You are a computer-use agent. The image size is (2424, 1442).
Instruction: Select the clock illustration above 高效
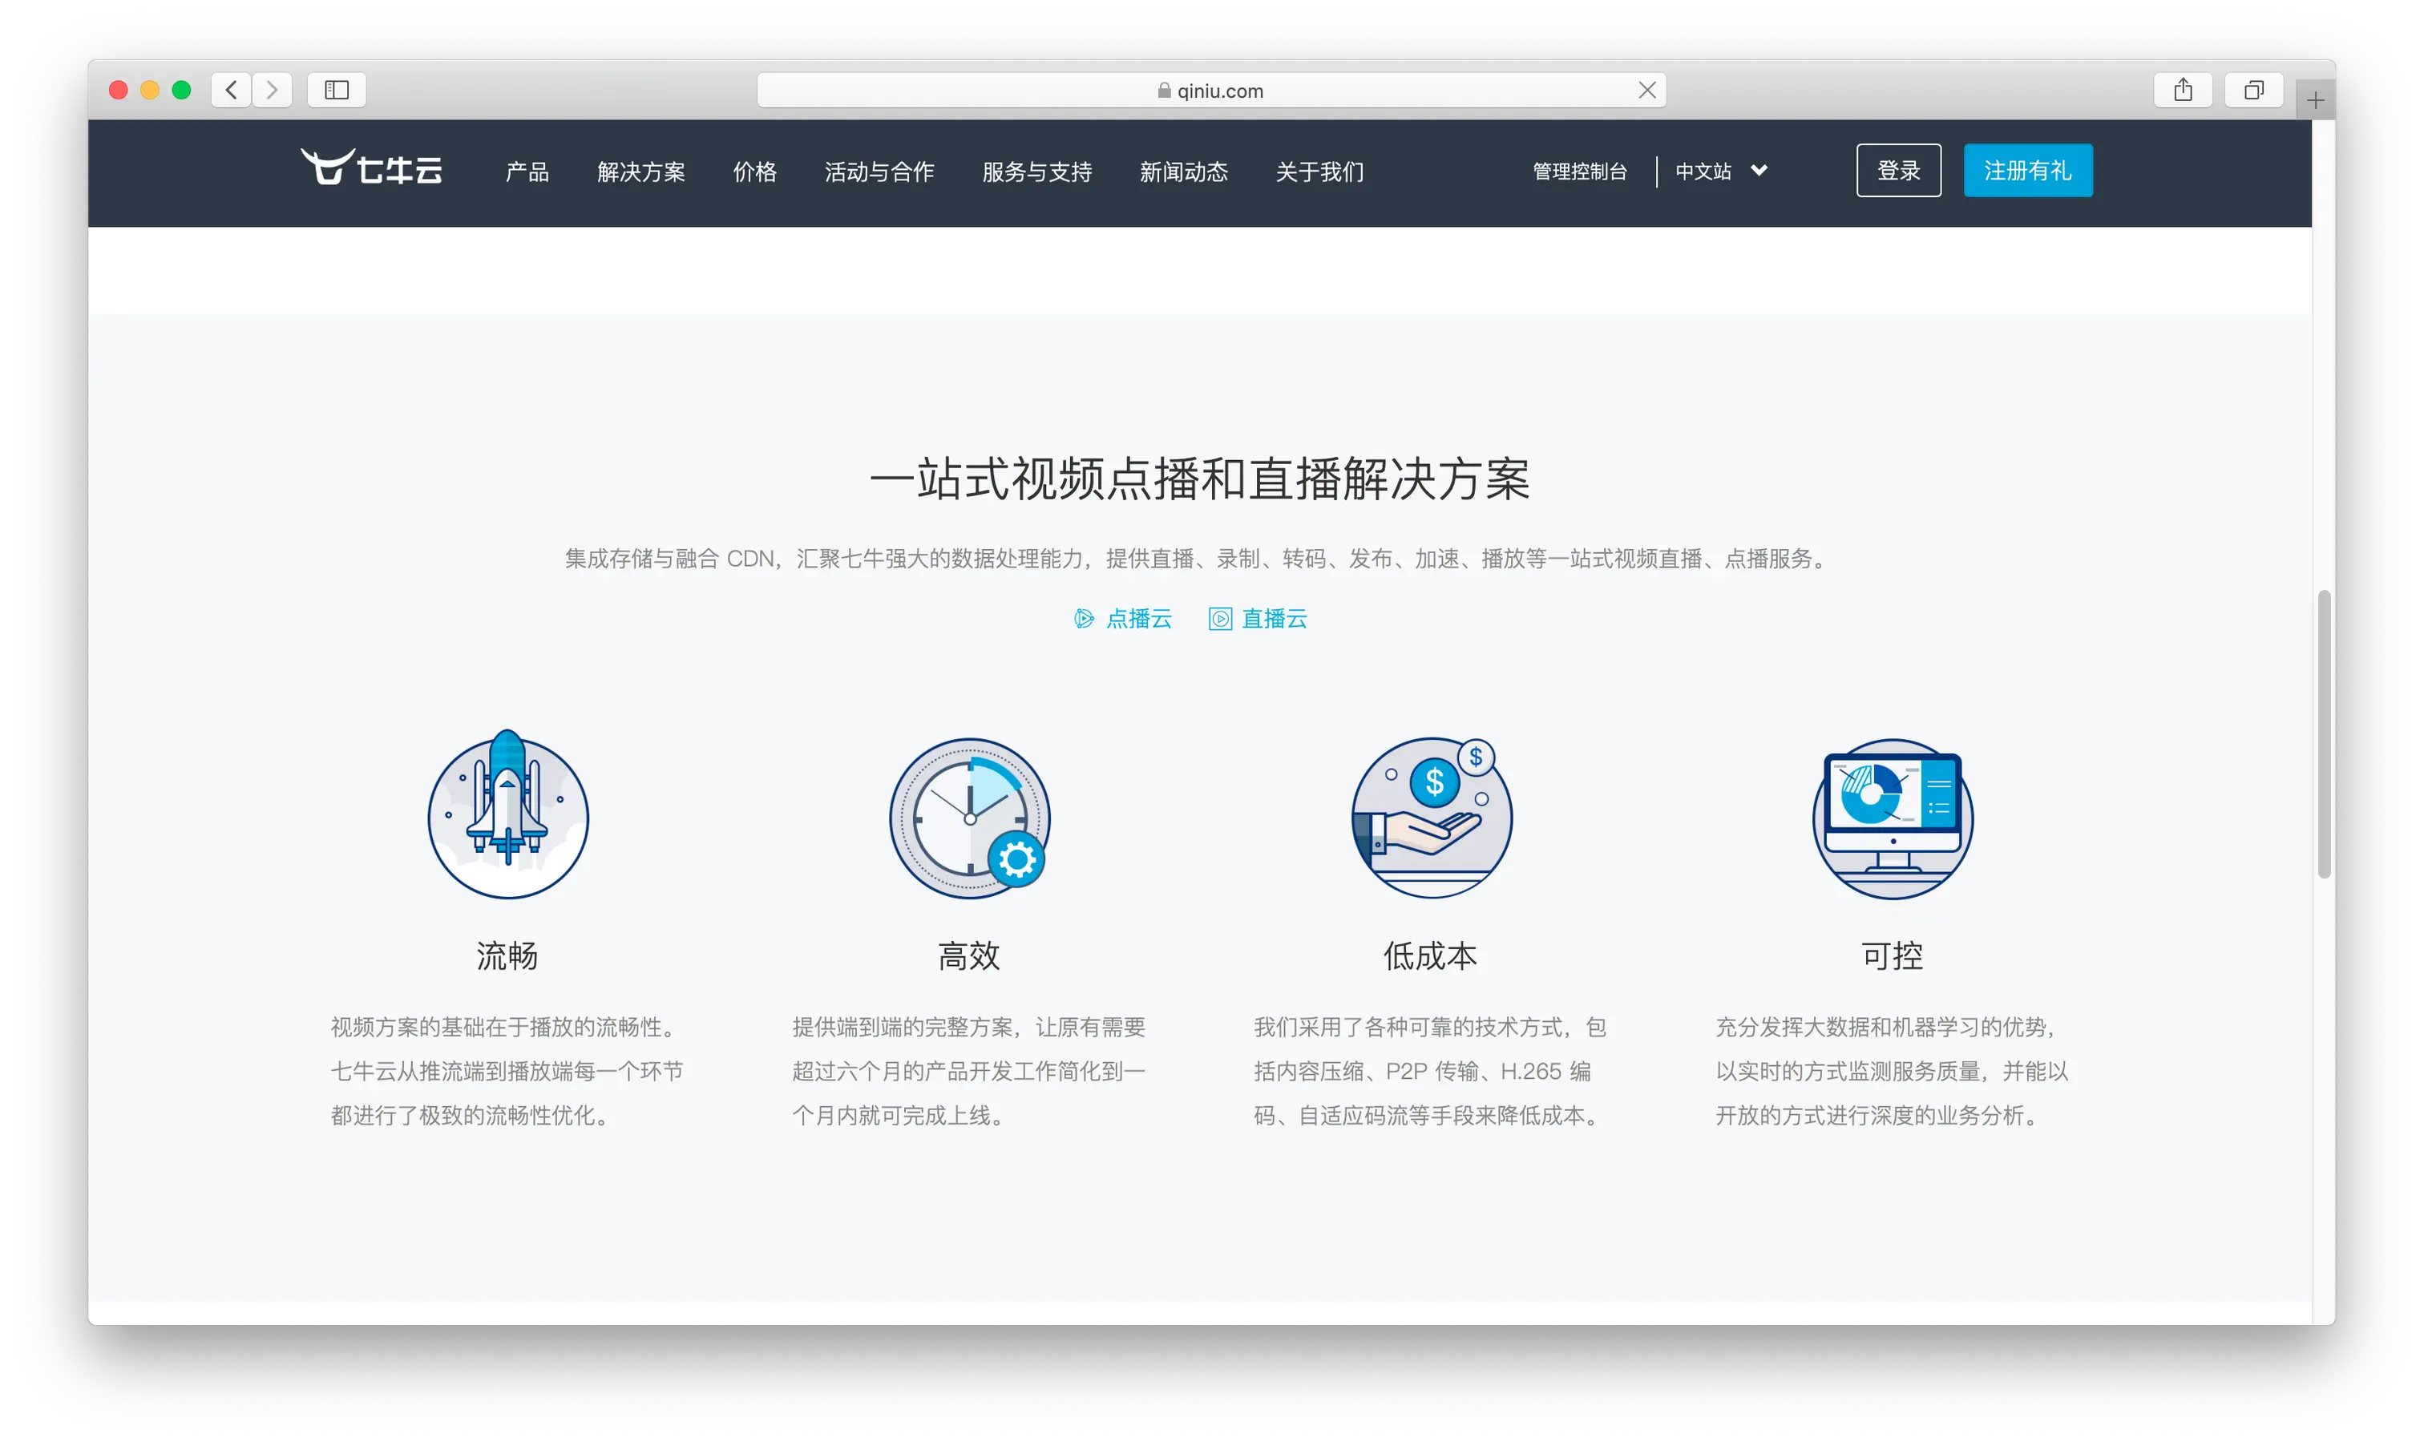point(968,818)
